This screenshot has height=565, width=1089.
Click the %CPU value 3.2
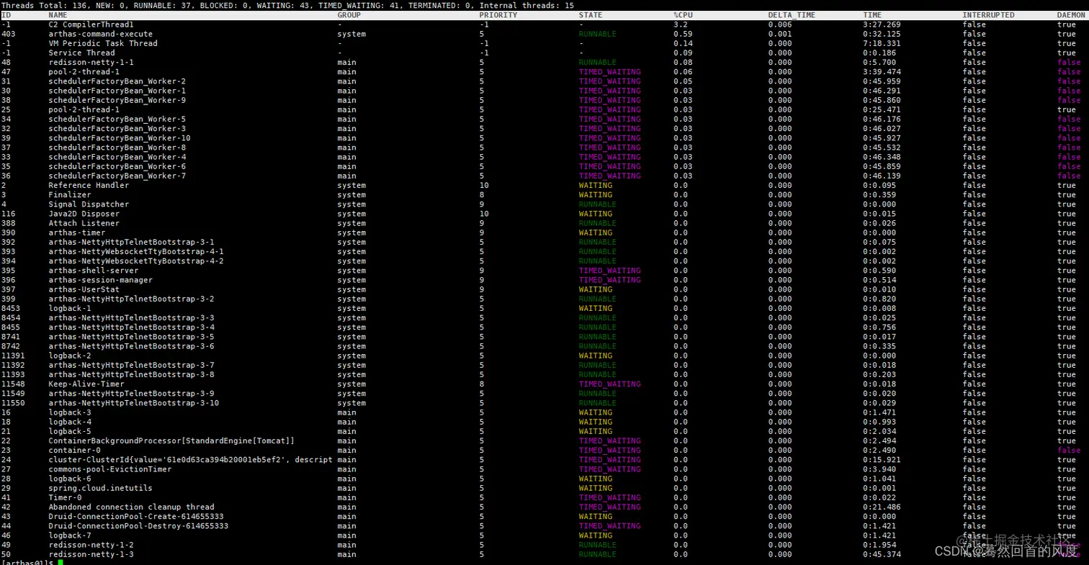(x=681, y=24)
